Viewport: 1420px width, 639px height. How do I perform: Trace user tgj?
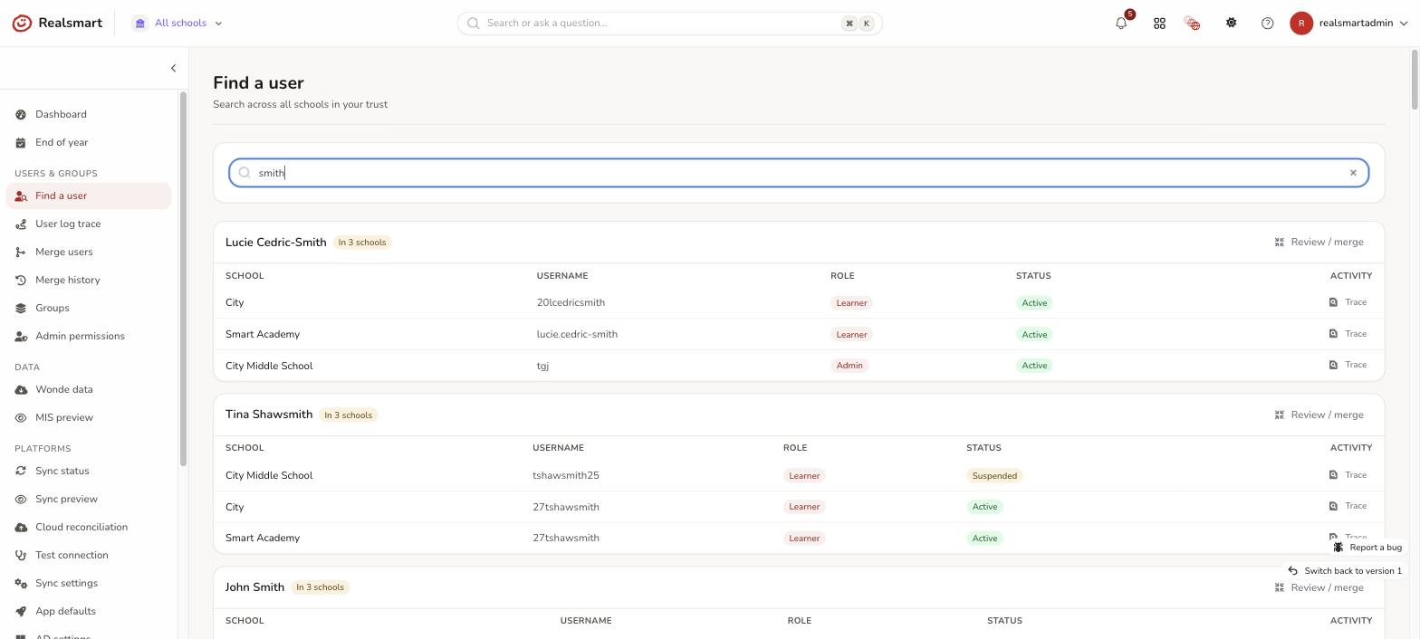[x=1348, y=365]
